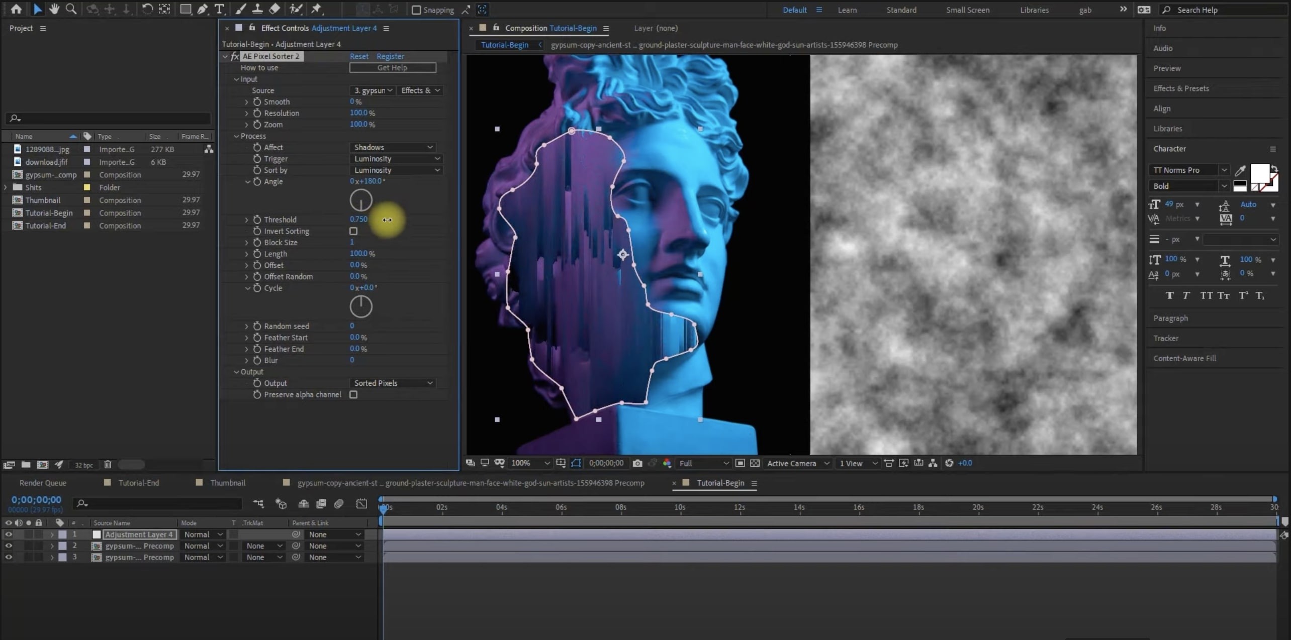Expand the Shits folder in Project
1291x640 pixels.
click(6, 187)
